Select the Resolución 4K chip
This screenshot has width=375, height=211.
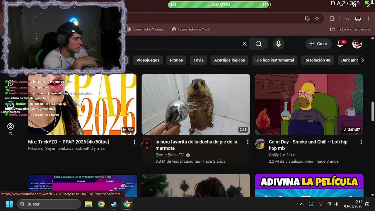318,60
